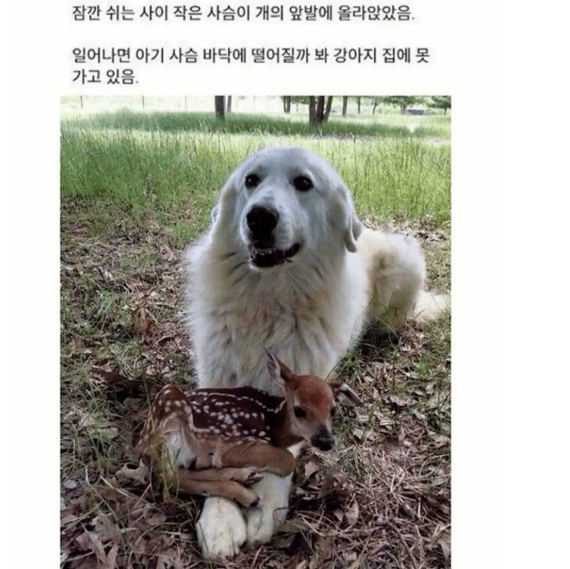Click the dog's open mouth

[274, 254]
